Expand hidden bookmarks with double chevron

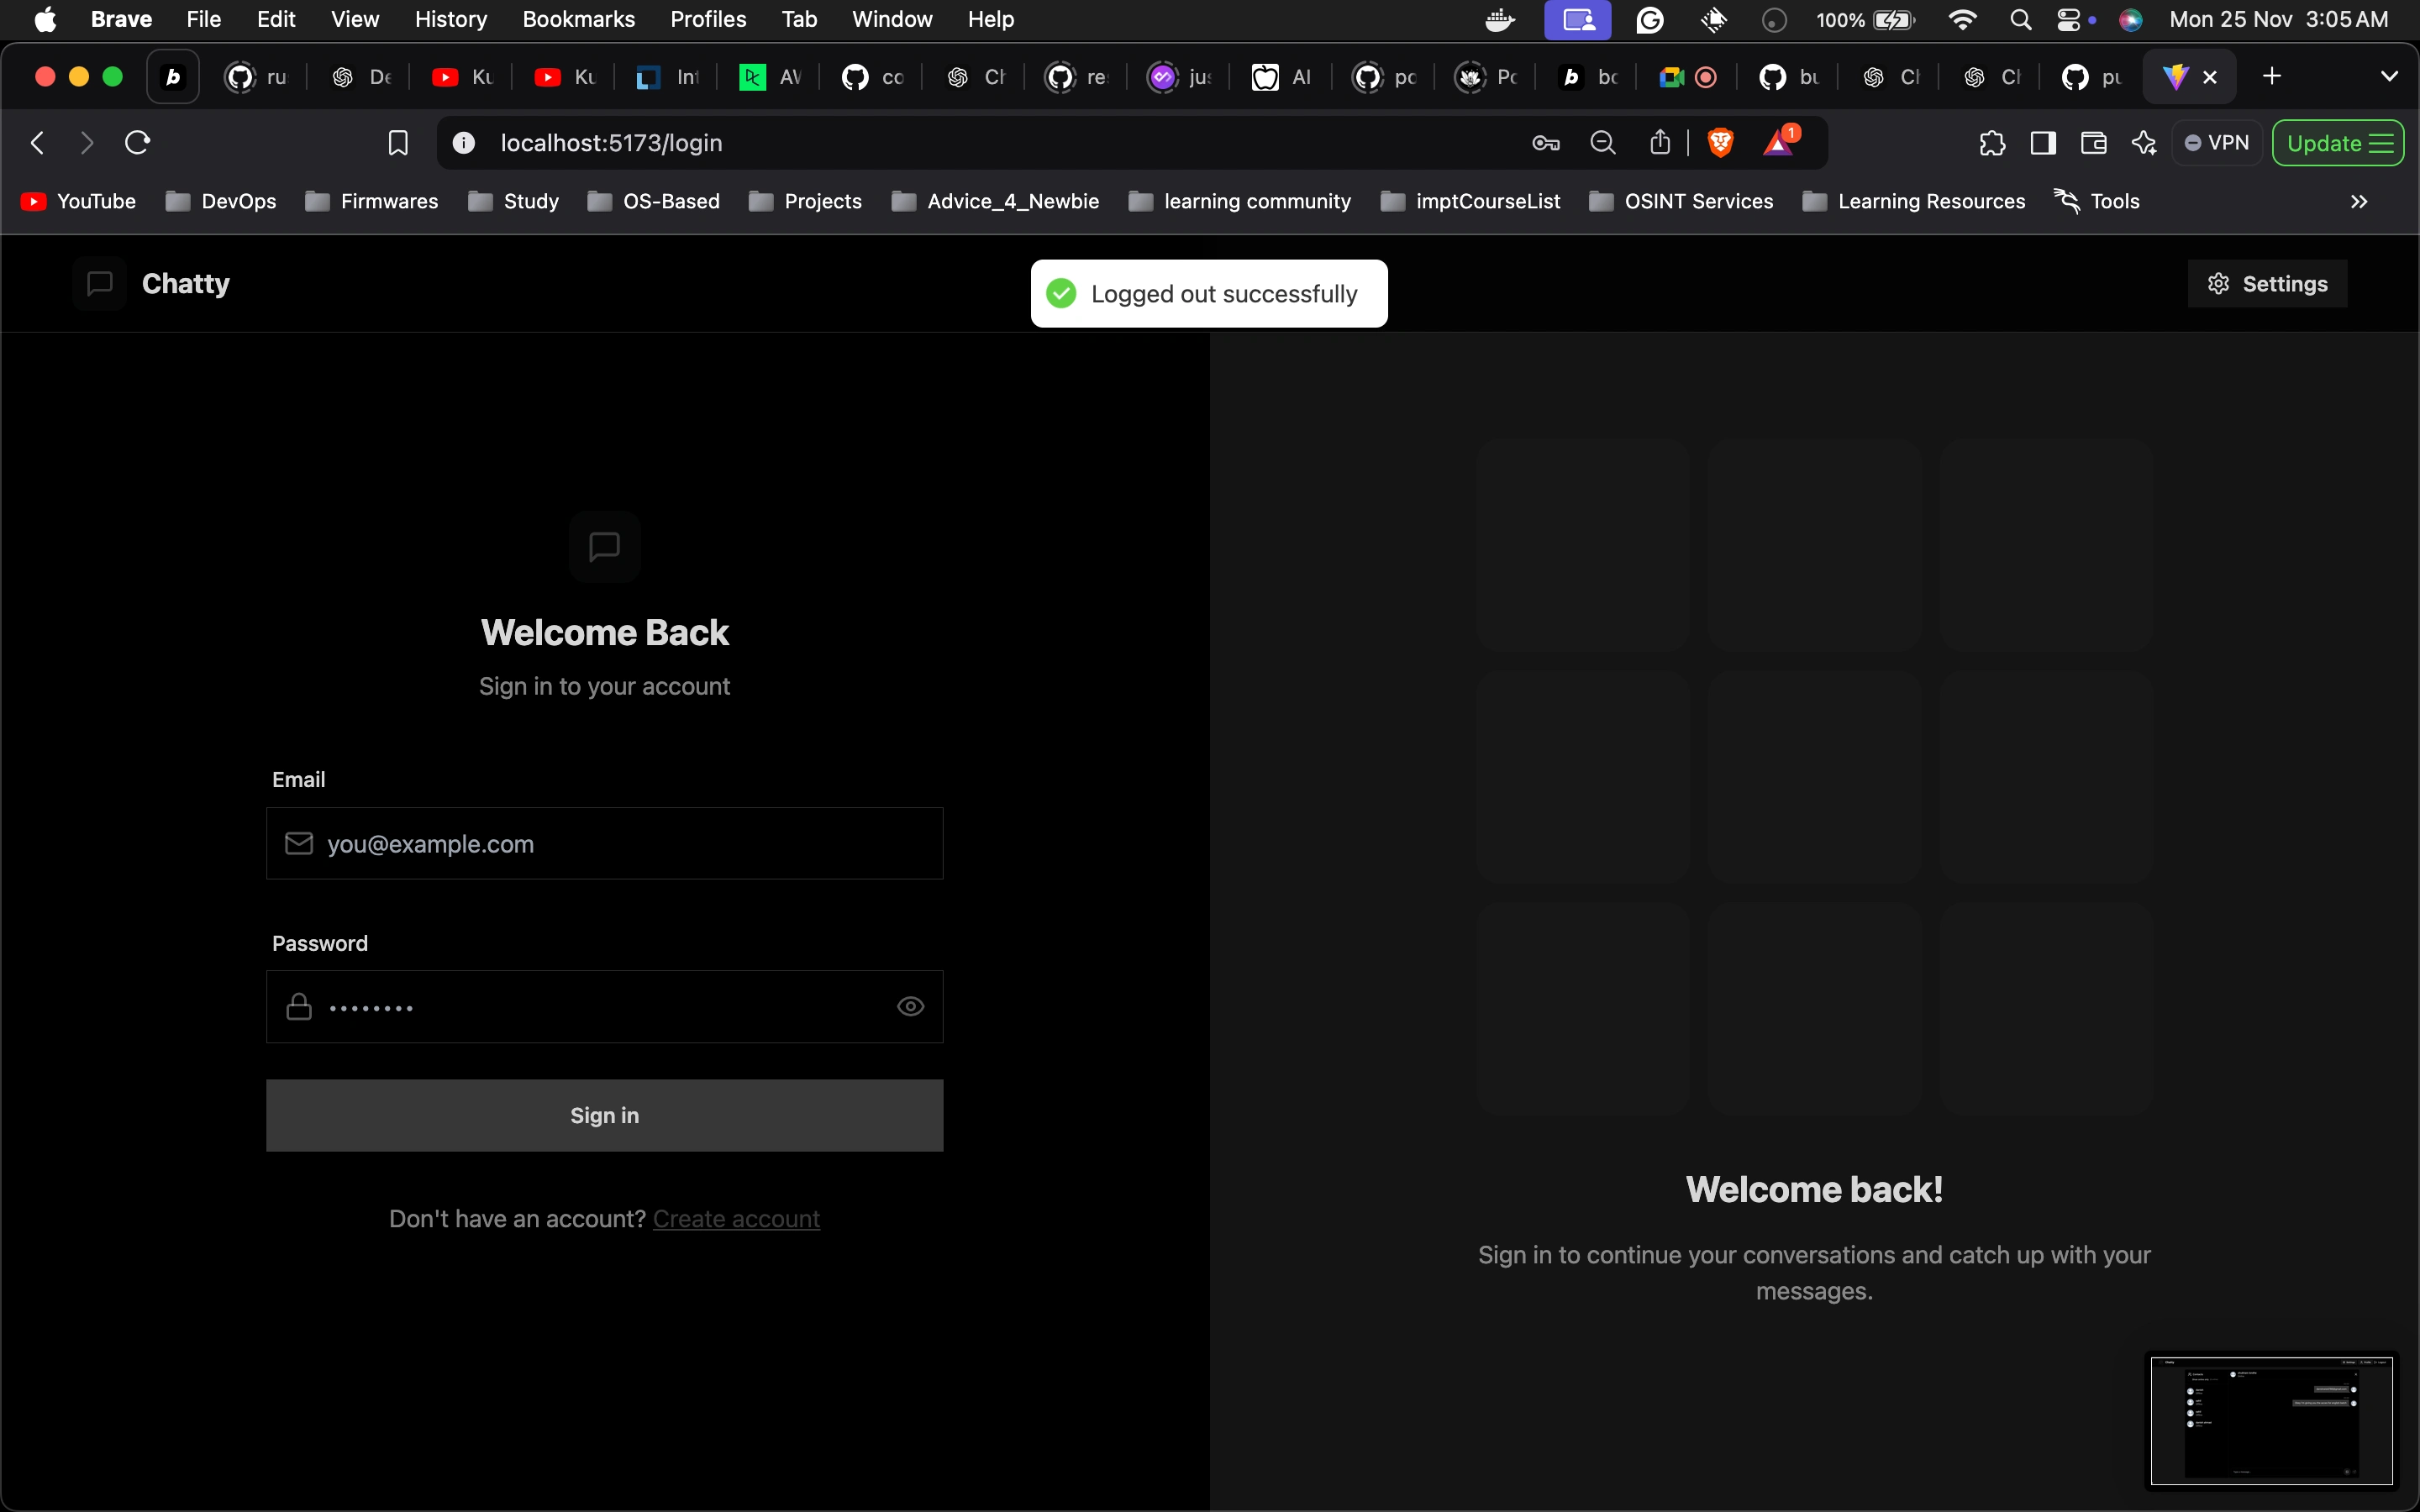pyautogui.click(x=2359, y=202)
